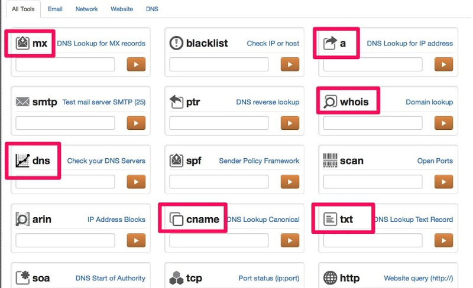
Task: Click the scan barcode icon
Action: pos(330,161)
